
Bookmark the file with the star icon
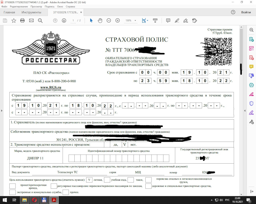click(x=14, y=20)
